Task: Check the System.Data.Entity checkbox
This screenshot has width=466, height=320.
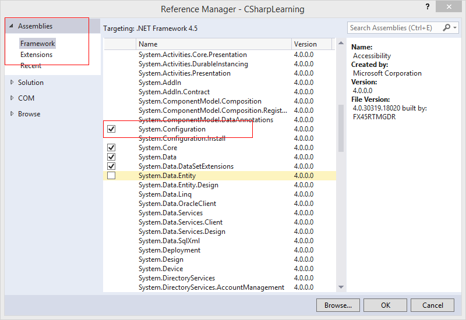Action: [x=111, y=176]
